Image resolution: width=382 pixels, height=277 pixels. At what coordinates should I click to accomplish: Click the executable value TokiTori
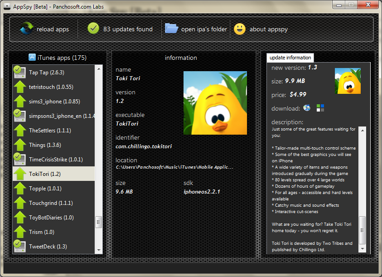point(127,124)
